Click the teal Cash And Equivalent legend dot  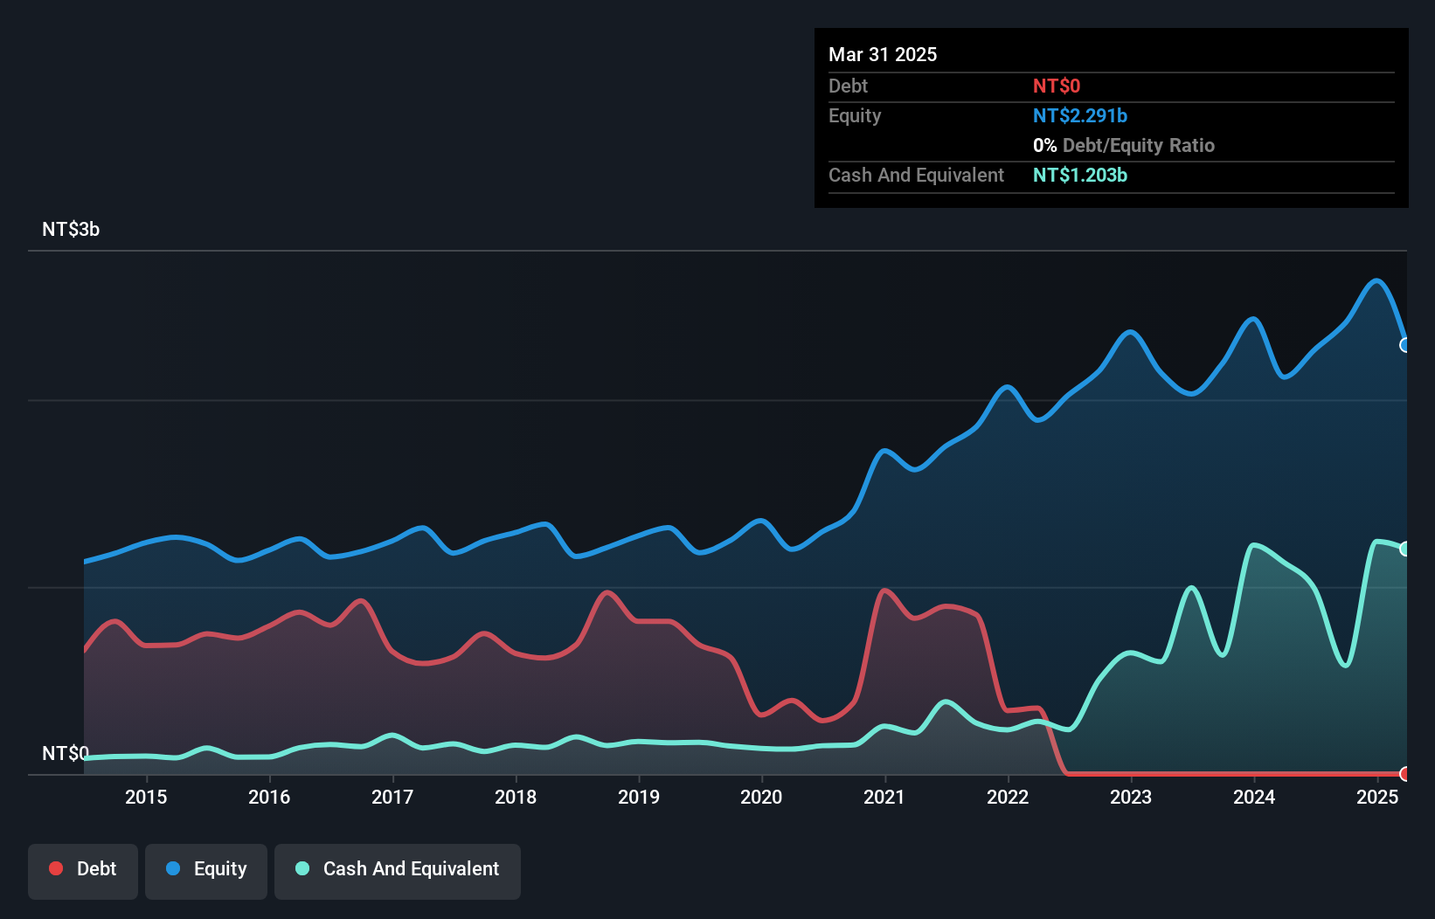(x=302, y=868)
